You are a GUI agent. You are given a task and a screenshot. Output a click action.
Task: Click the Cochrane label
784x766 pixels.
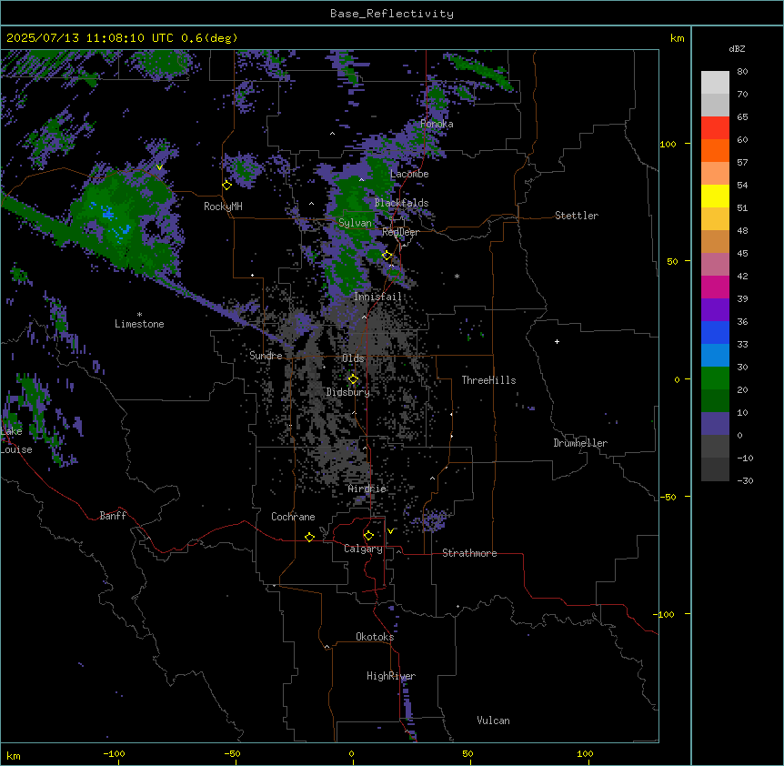293,517
